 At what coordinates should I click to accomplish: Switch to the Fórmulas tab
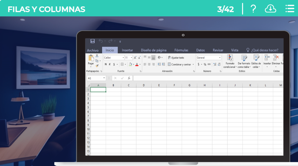pyautogui.click(x=181, y=50)
